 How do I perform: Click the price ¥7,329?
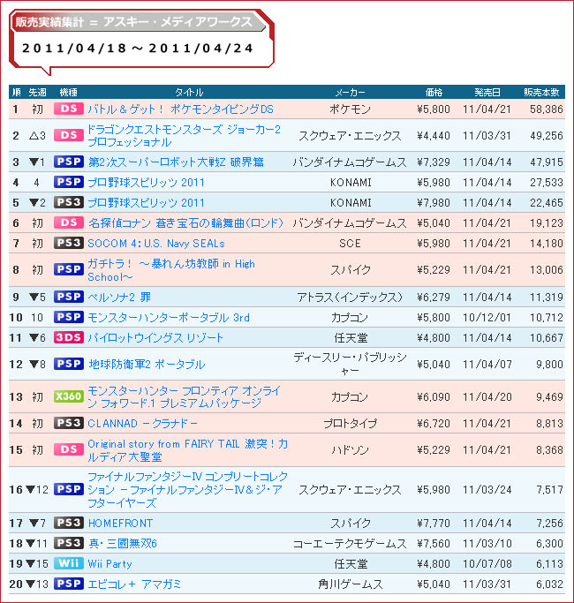tap(434, 162)
